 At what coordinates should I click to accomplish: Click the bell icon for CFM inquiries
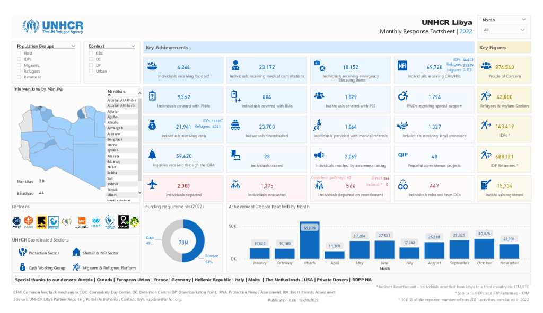tap(153, 155)
